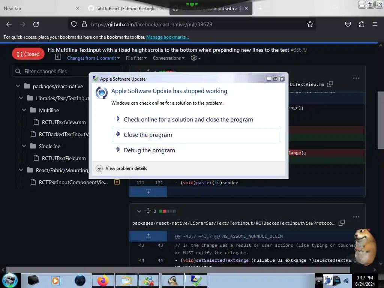This screenshot has width=384, height=288.
Task: Click the horizontal scrollbar at page bottom
Action: pos(178,270)
